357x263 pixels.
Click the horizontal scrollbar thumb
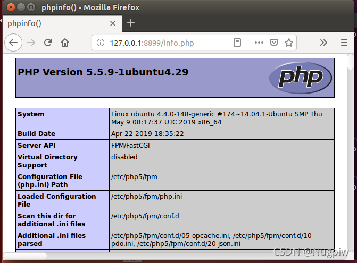(x=25, y=256)
